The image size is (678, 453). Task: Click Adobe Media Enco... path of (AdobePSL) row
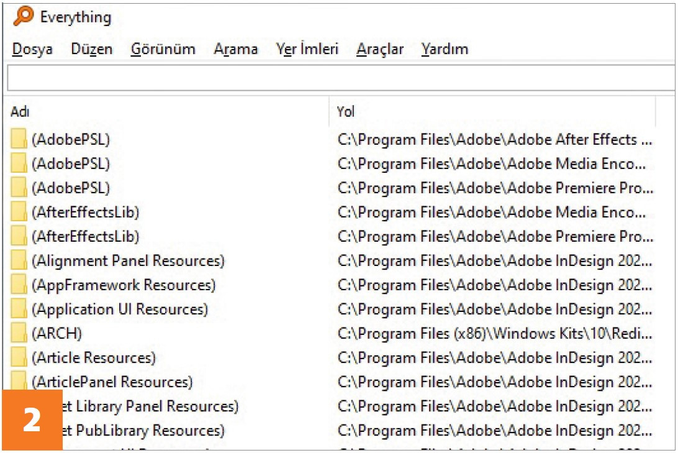point(492,163)
